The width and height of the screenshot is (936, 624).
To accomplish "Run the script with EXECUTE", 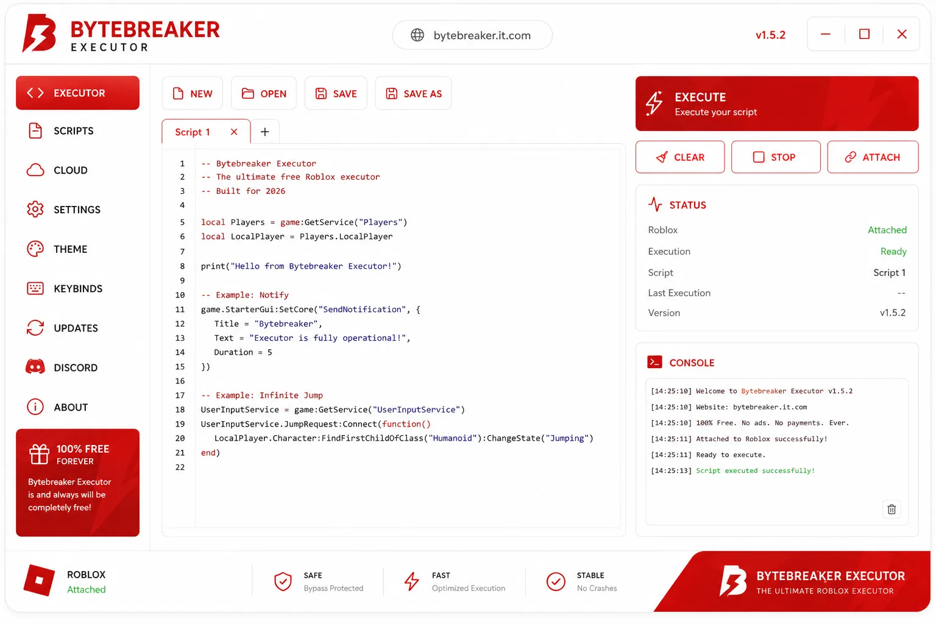I will pyautogui.click(x=777, y=104).
